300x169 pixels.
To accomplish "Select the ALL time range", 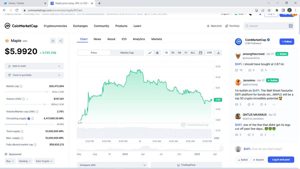I will pyautogui.click(x=193, y=53).
